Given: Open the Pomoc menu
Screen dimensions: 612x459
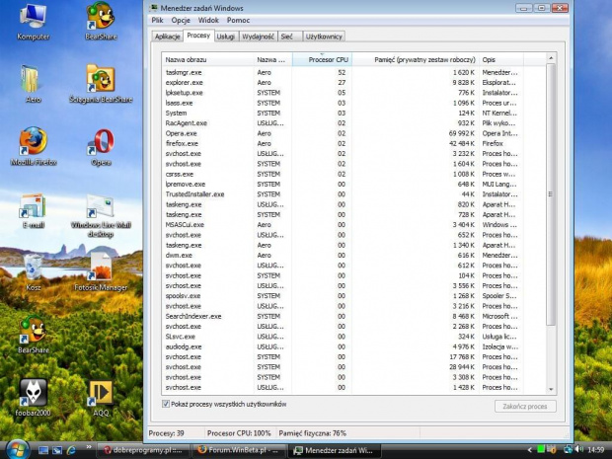Looking at the screenshot, I should [x=238, y=21].
